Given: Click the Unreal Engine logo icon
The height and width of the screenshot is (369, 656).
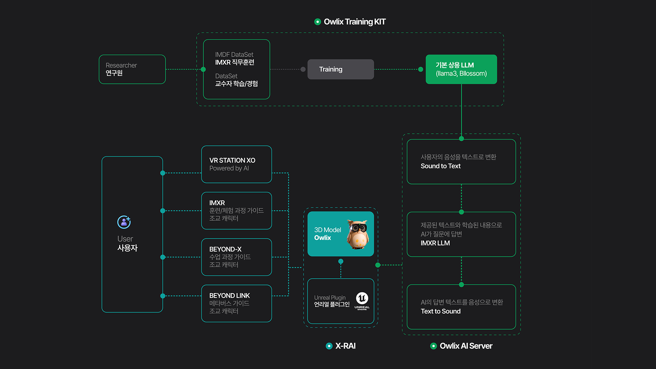Looking at the screenshot, I should click(362, 301).
